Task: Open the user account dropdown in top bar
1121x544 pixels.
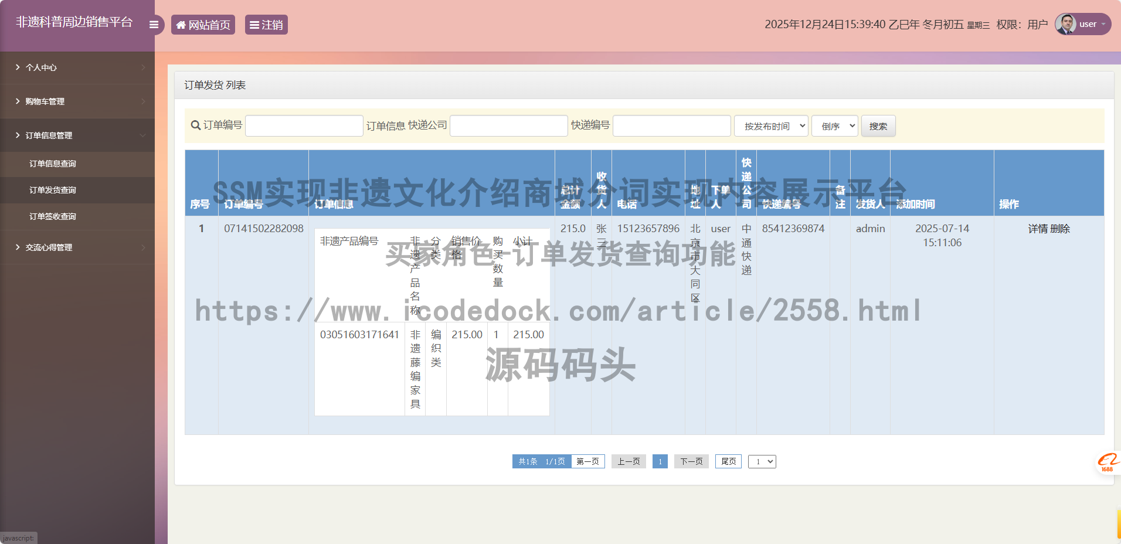Action: [1088, 24]
